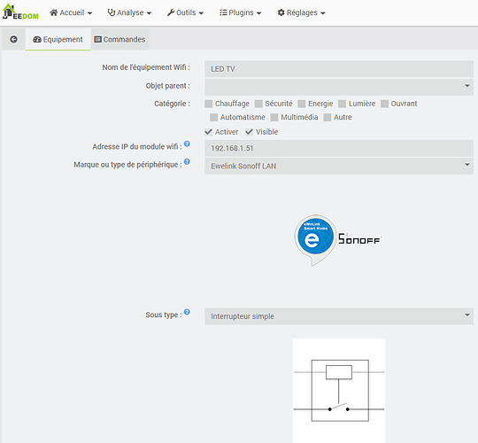This screenshot has width=478, height=443.
Task: Click help icon next to Sous type
Action: point(187,312)
